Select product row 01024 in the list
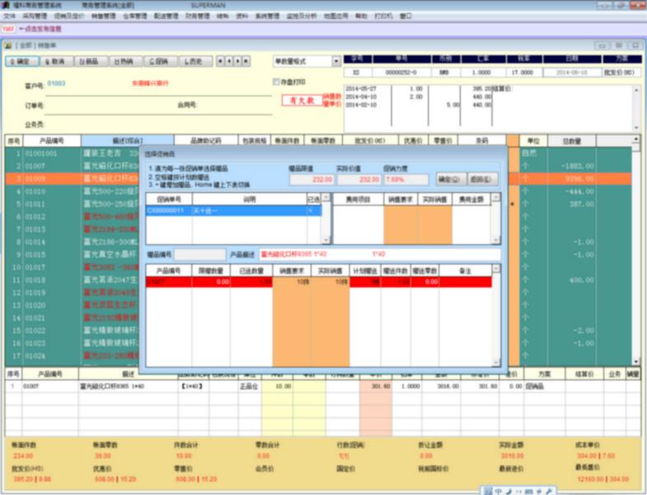This screenshot has width=647, height=495. 72,356
